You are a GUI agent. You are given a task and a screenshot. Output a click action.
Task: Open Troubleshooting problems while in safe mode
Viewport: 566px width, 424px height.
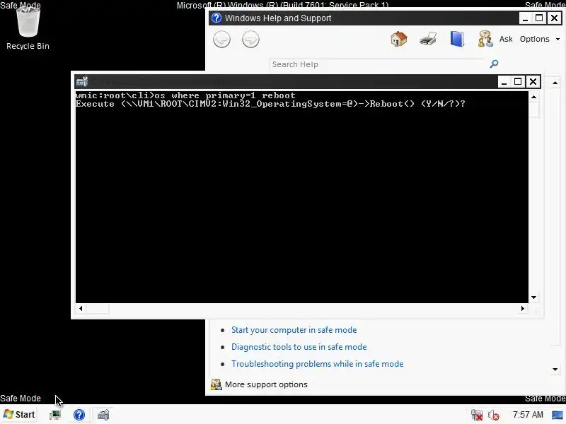click(317, 364)
